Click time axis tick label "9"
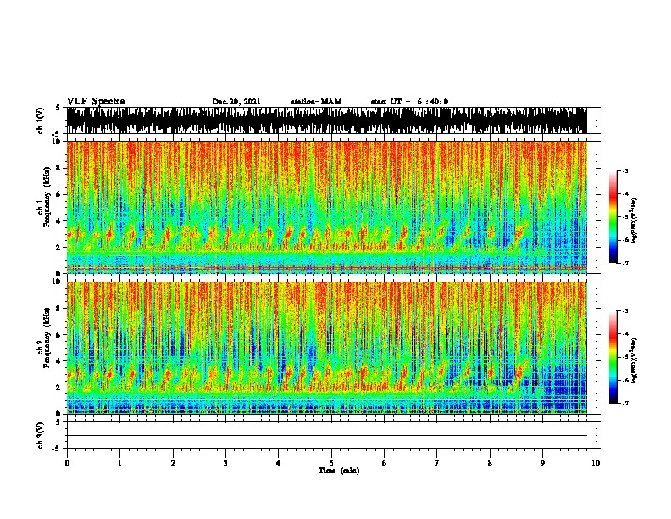Image resolution: width=671 pixels, height=519 pixels. pyautogui.click(x=542, y=463)
